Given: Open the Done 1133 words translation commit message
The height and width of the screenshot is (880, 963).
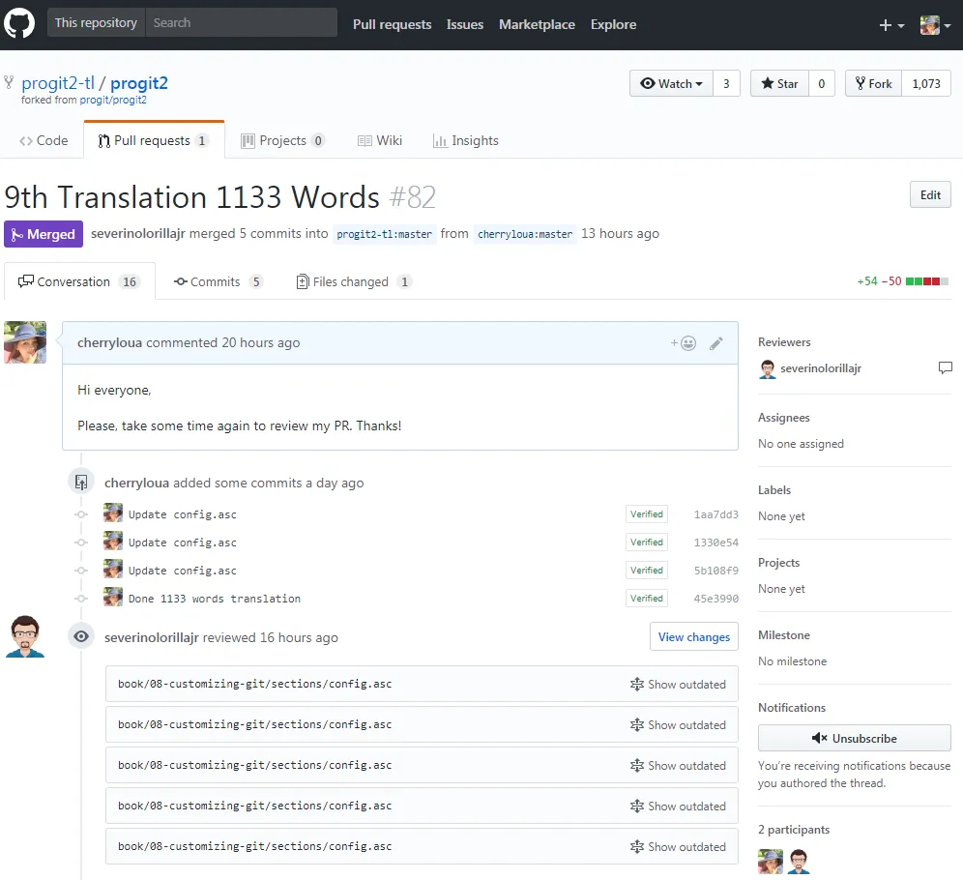Looking at the screenshot, I should click(215, 599).
